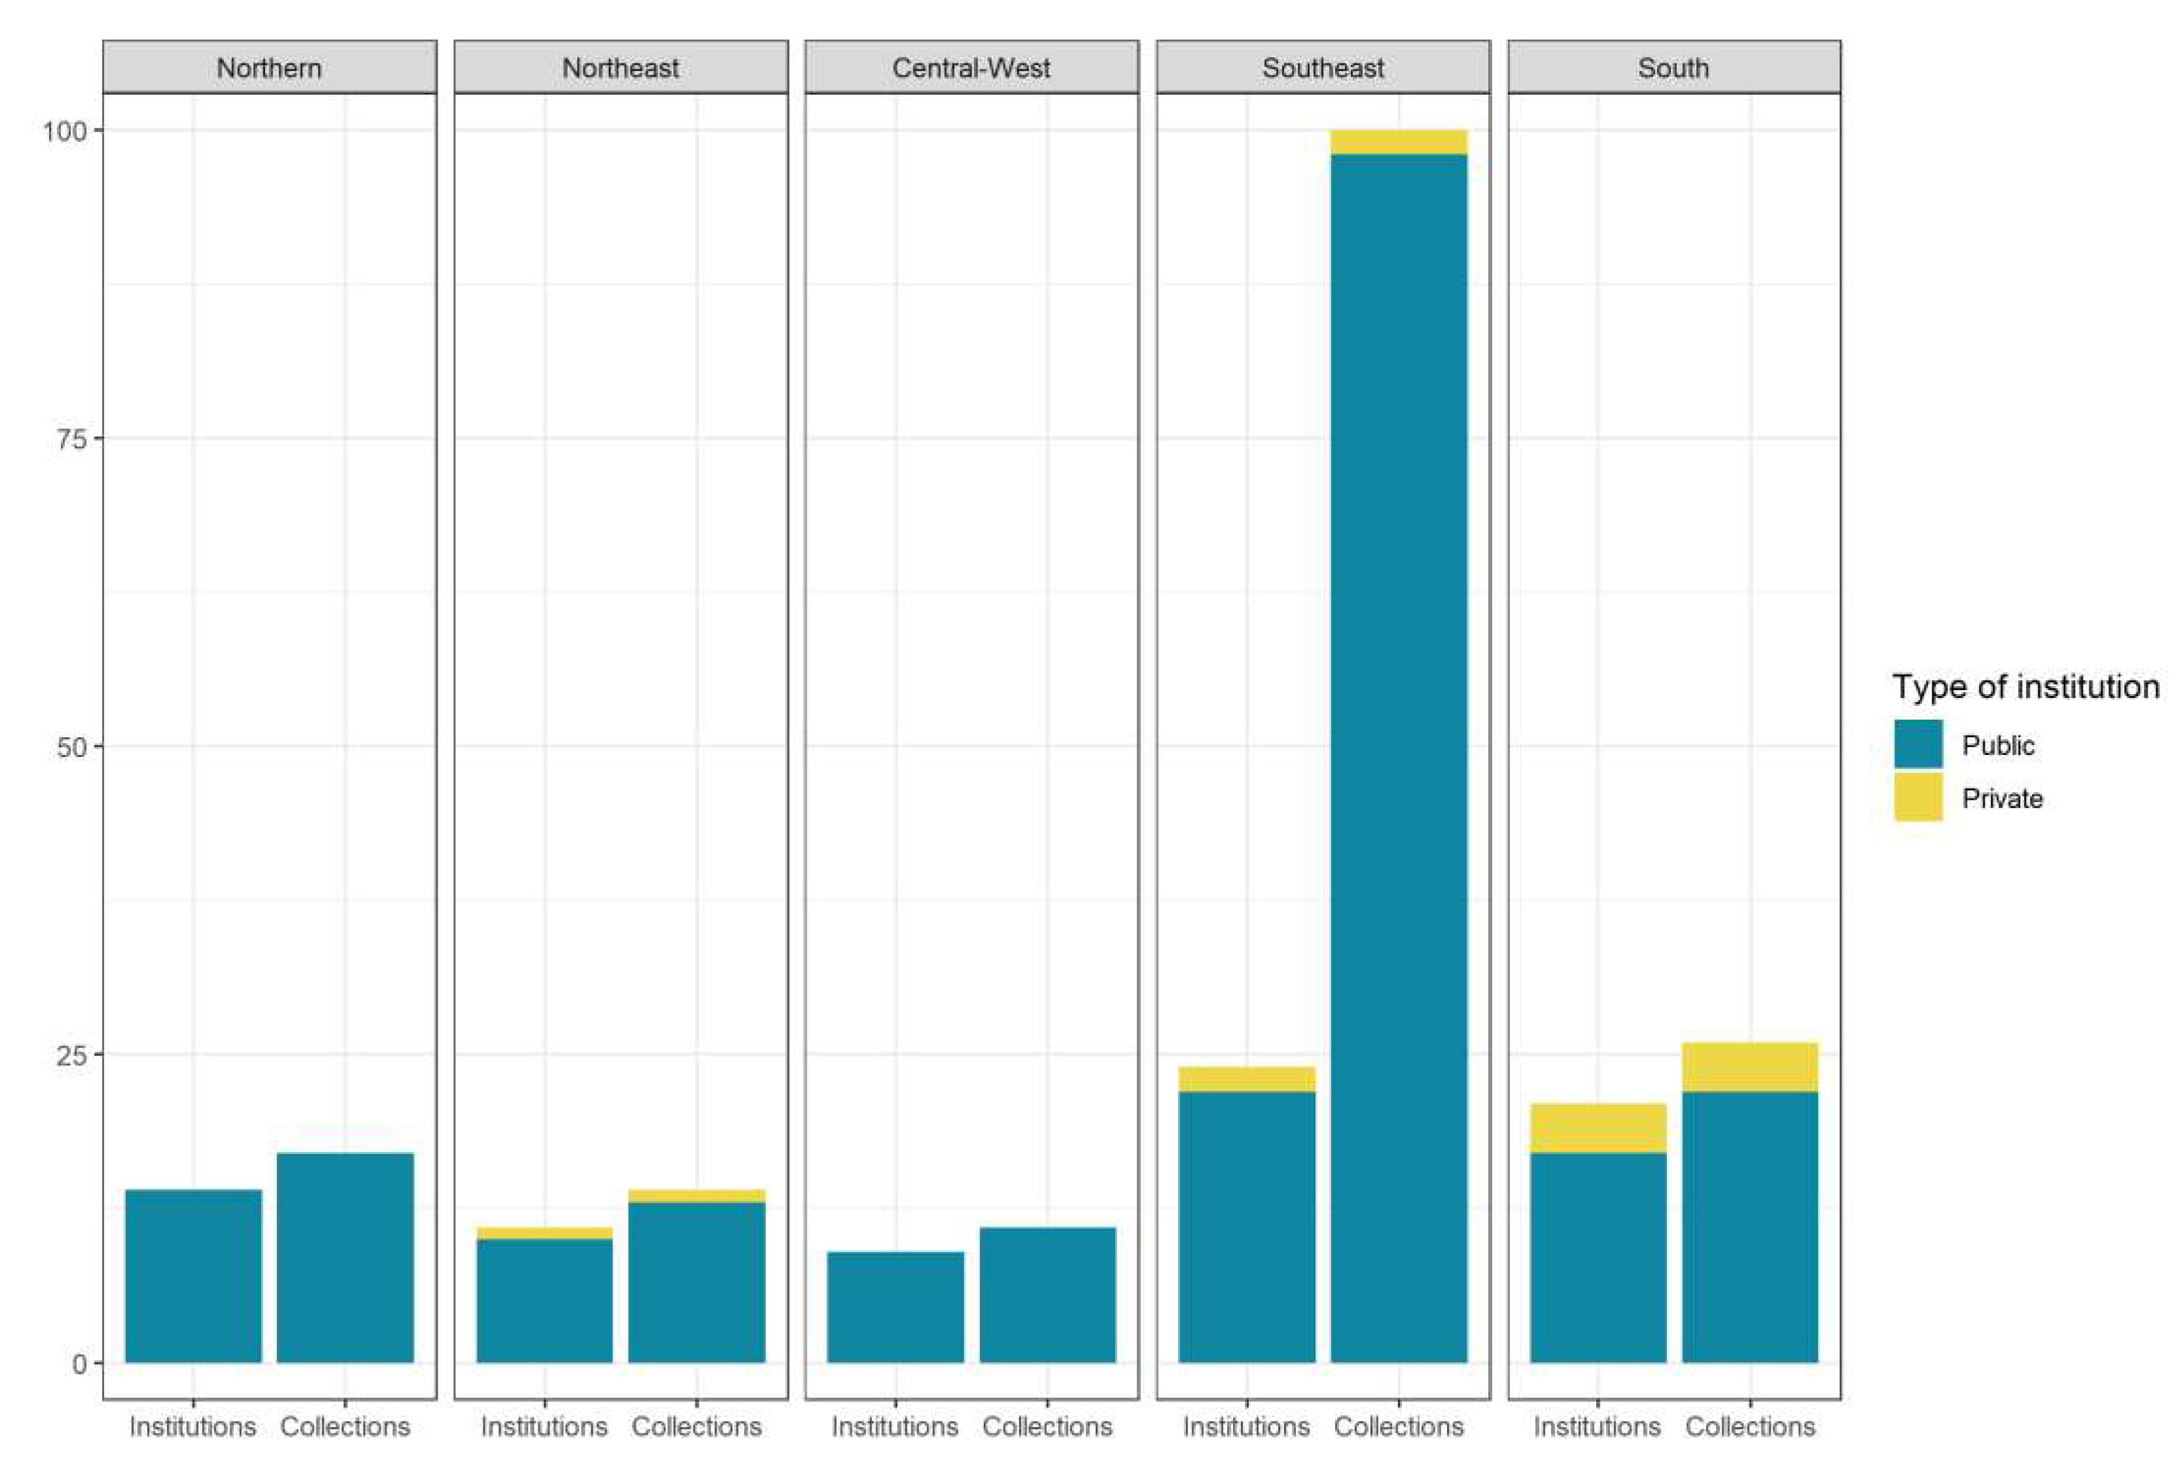Image resolution: width=2179 pixels, height=1468 pixels.
Task: Click the Northern Institutions bar
Action: 193,1275
